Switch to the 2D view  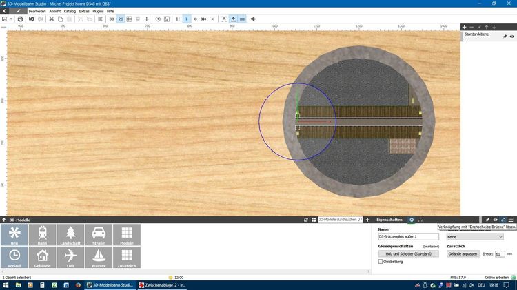(x=121, y=19)
